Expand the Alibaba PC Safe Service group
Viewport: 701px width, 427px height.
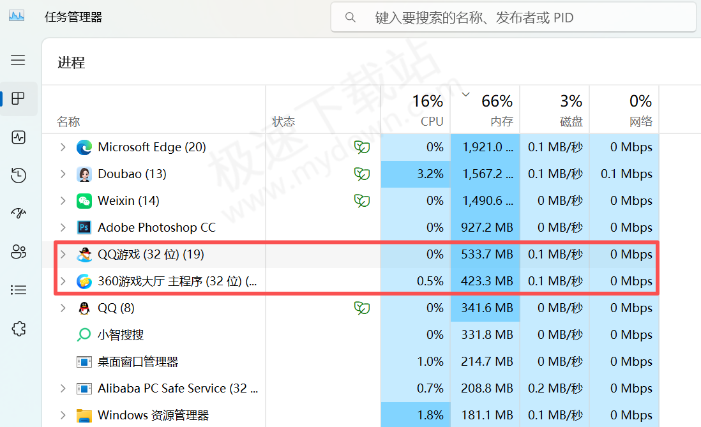click(63, 389)
